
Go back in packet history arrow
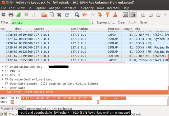tap(84, 15)
